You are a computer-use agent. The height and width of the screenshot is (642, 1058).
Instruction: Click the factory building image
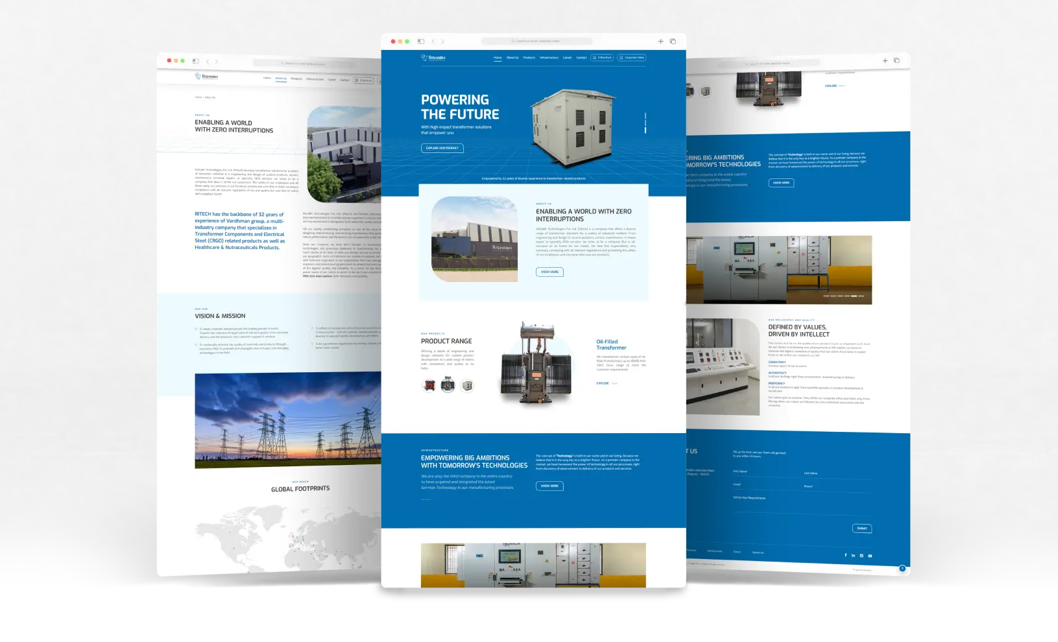coord(475,239)
